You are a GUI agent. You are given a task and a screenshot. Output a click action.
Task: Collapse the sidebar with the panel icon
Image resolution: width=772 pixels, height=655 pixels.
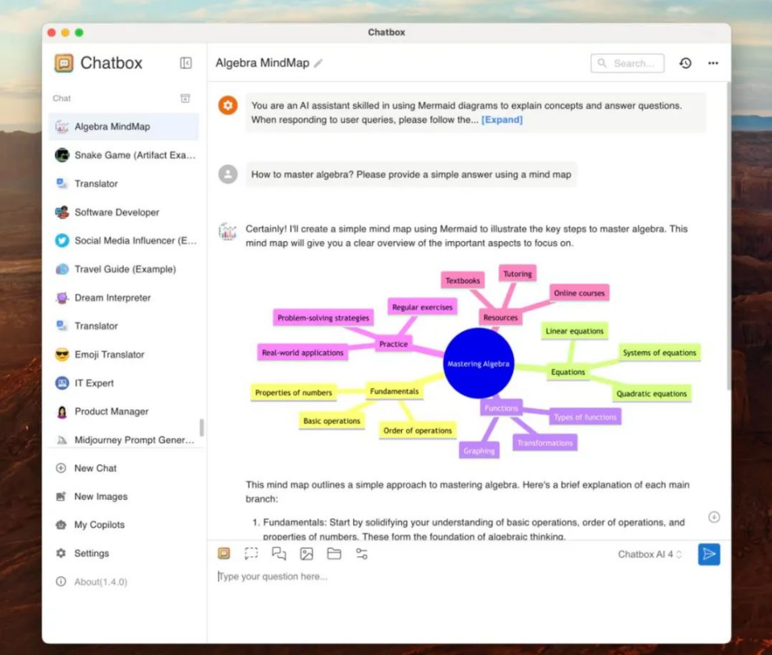(186, 63)
